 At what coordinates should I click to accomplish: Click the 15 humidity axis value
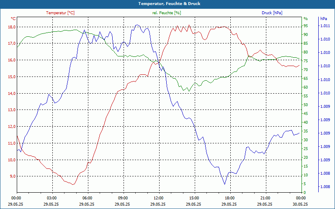306,166
